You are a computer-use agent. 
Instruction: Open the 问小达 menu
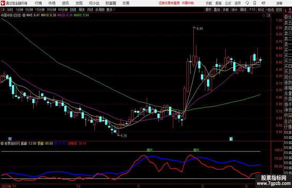[x=94, y=3]
